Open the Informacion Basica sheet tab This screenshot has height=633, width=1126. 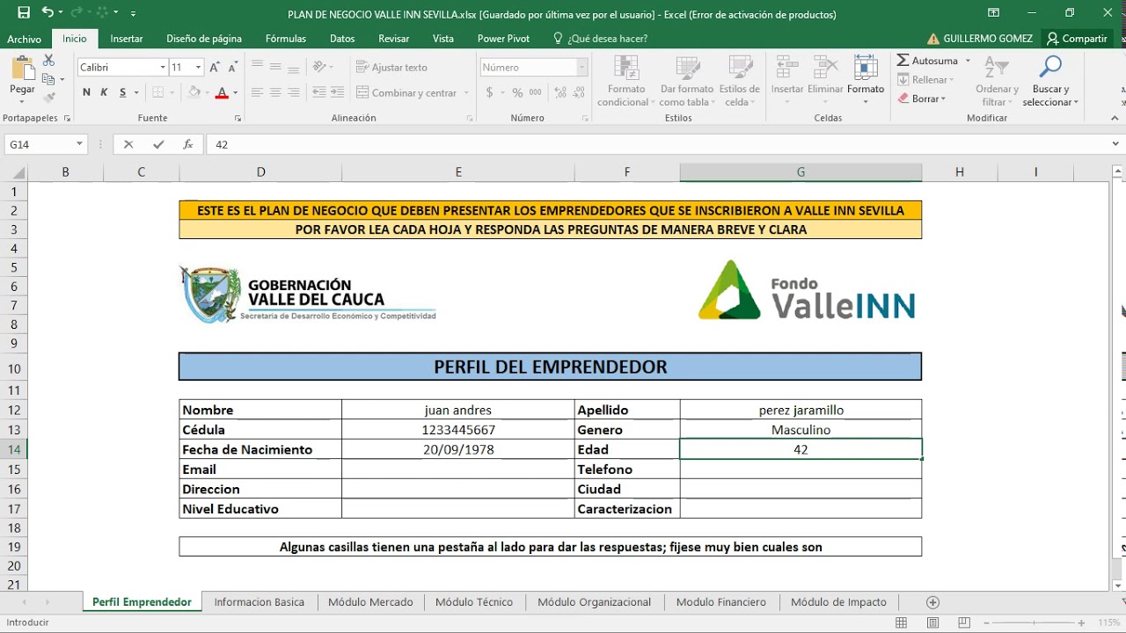(x=260, y=602)
